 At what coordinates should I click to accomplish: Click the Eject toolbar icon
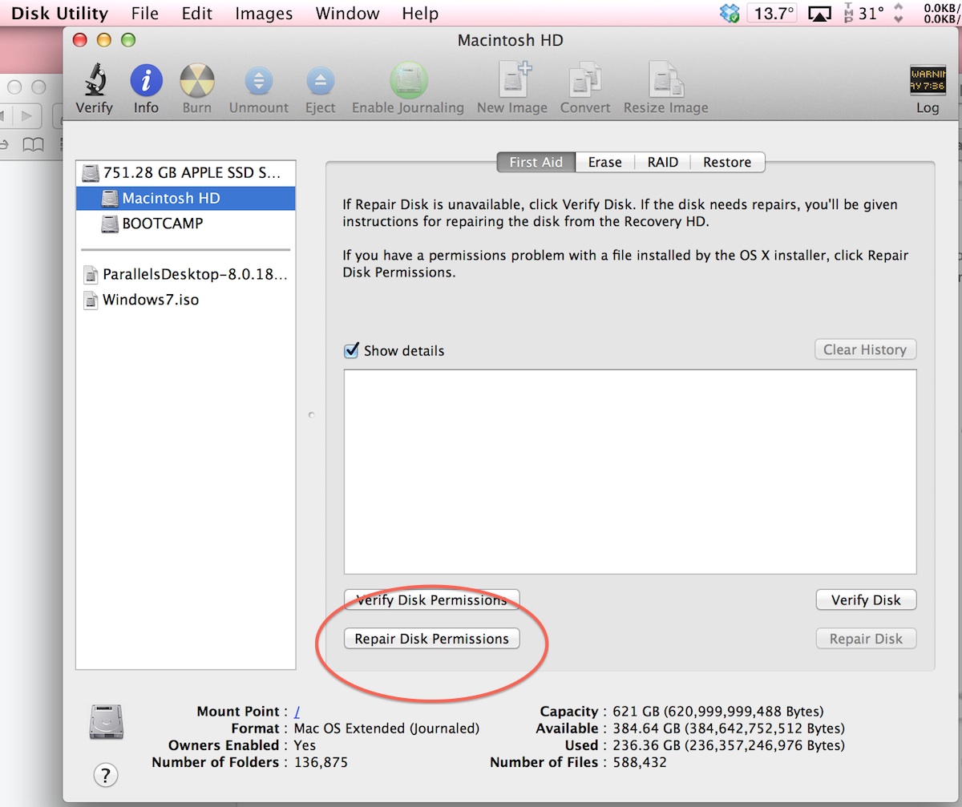(320, 80)
